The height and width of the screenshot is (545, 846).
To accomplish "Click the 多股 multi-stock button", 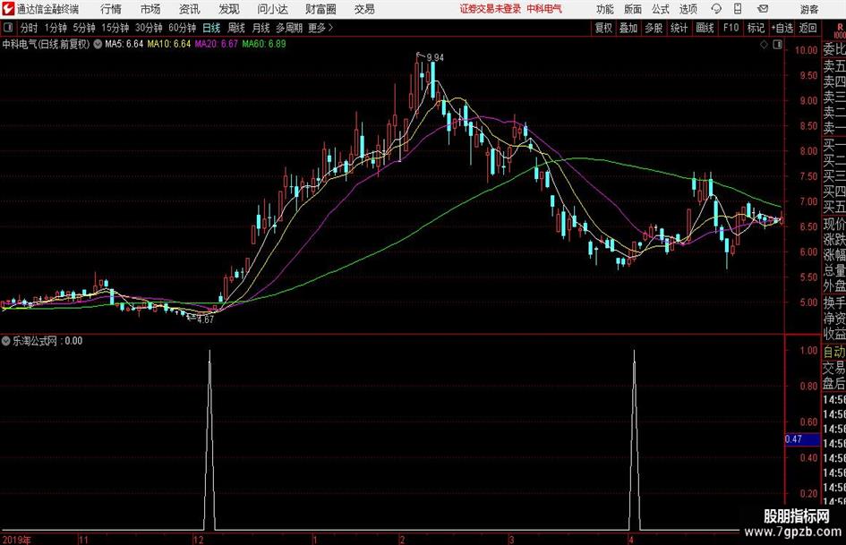I will [x=654, y=28].
